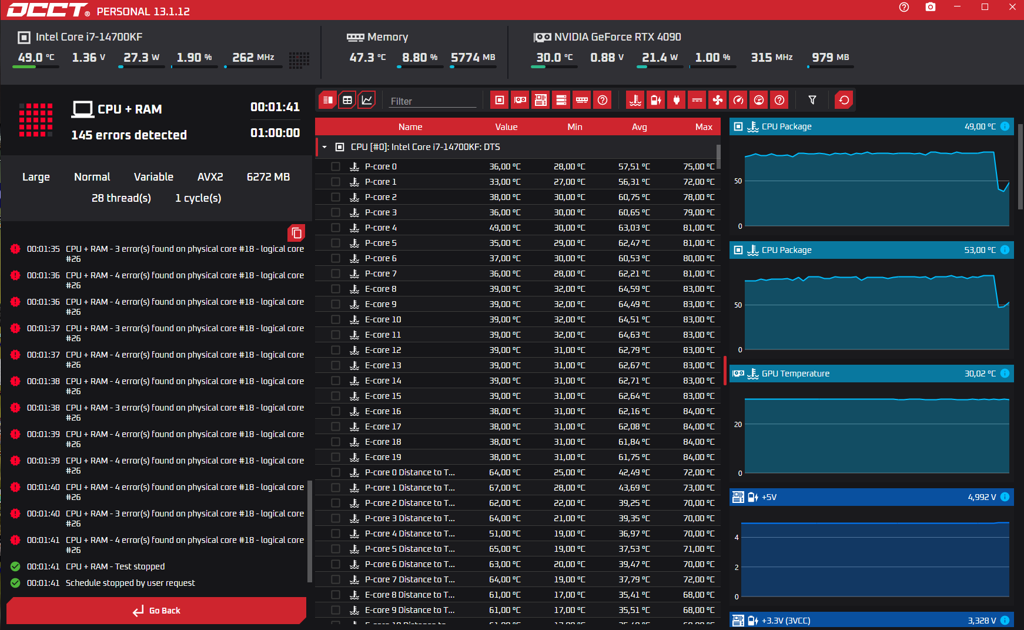The image size is (1024, 630).
Task: Open the OCCT help icon in title bar
Action: [x=904, y=7]
